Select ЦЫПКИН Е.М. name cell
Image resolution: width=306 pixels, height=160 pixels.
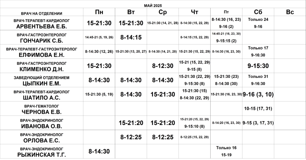point(42,80)
